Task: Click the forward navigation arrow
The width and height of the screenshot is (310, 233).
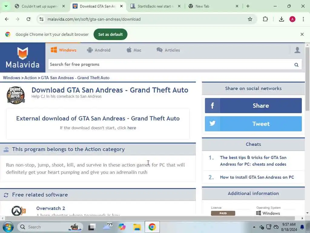Action: point(18,19)
